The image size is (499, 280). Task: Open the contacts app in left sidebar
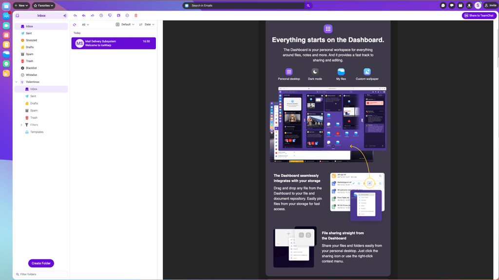pos(6,16)
